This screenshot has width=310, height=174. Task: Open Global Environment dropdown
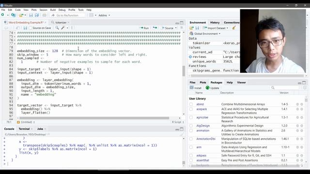pos(205,34)
